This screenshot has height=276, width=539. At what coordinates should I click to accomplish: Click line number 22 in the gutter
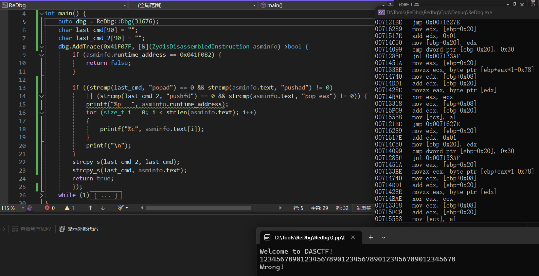pyautogui.click(x=22, y=162)
